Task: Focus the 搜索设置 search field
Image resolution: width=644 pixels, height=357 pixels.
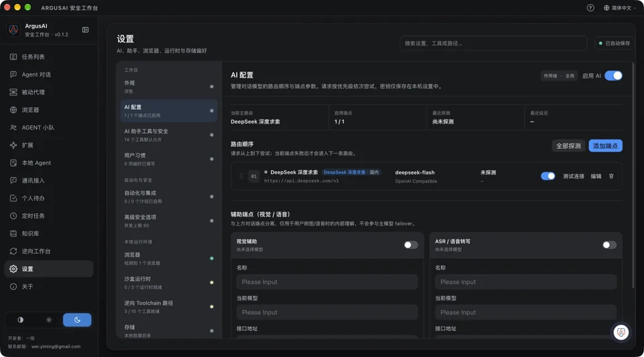Action: (x=493, y=43)
